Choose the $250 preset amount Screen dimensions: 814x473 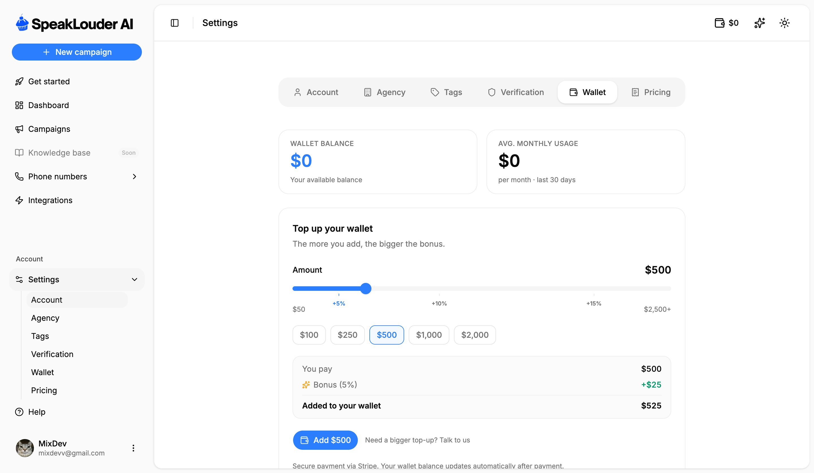348,335
